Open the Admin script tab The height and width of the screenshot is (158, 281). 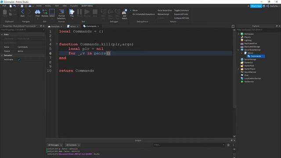point(73,26)
